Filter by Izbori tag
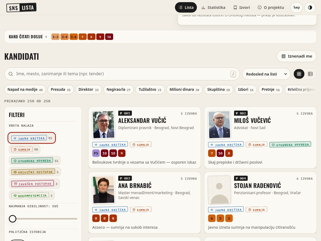The height and width of the screenshot is (241, 321). [246, 90]
